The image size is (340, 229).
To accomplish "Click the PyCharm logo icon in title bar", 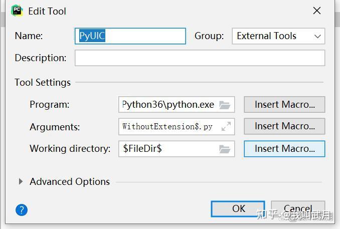I will pos(17,11).
